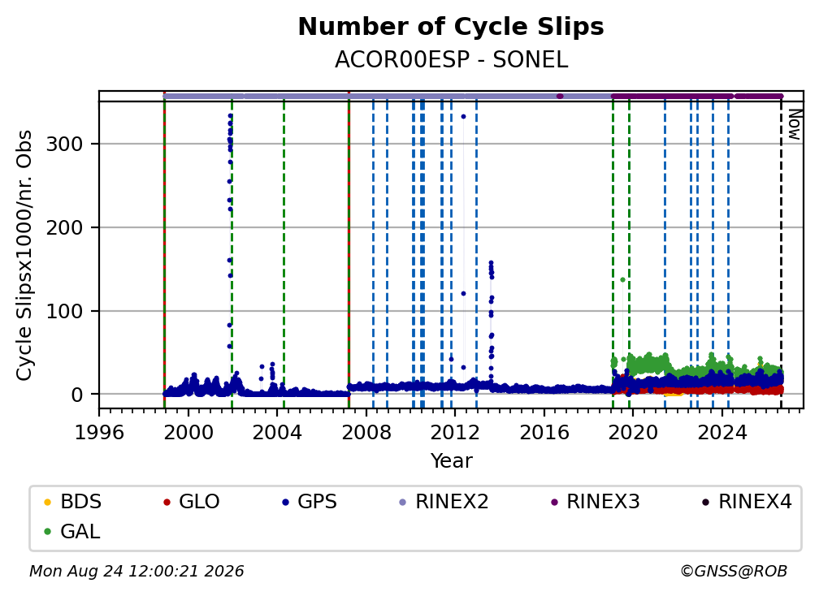Click the subtitle ACOR00ESP - SONEL
Image resolution: width=819 pixels, height=596 pixels.
(451, 60)
